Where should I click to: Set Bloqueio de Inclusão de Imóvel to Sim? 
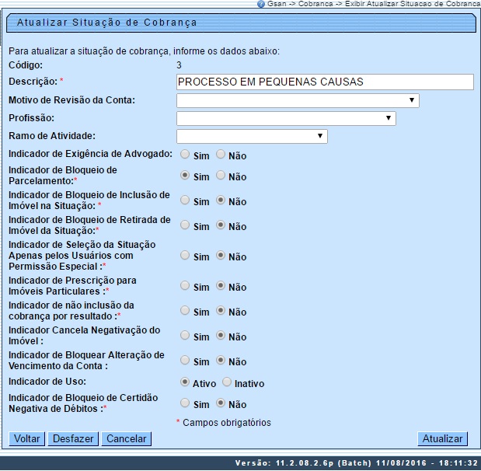pyautogui.click(x=185, y=201)
